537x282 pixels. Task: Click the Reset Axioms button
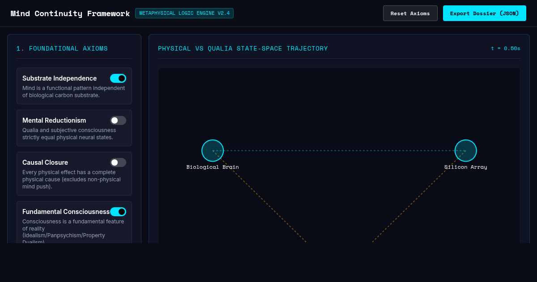[x=410, y=13]
